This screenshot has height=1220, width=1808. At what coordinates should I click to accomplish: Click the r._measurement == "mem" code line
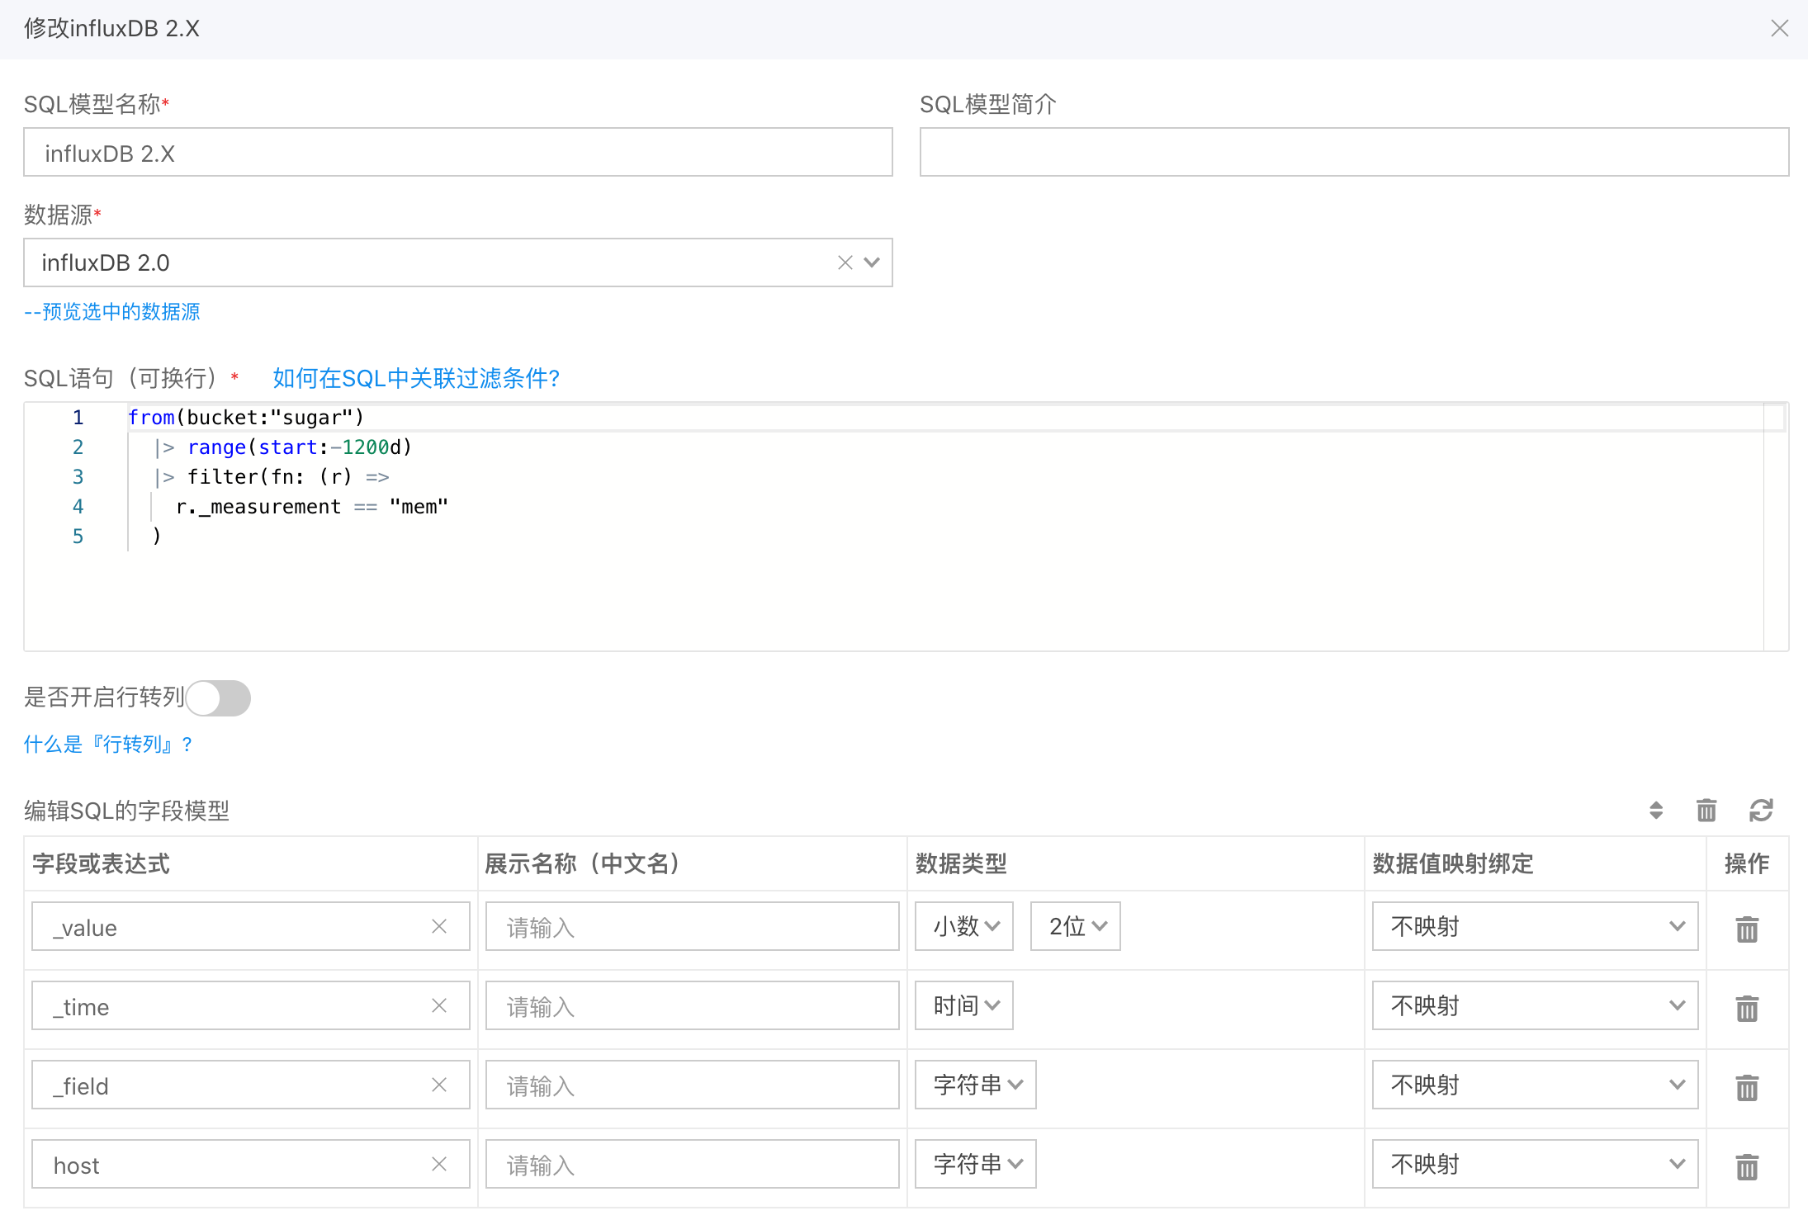tap(312, 507)
